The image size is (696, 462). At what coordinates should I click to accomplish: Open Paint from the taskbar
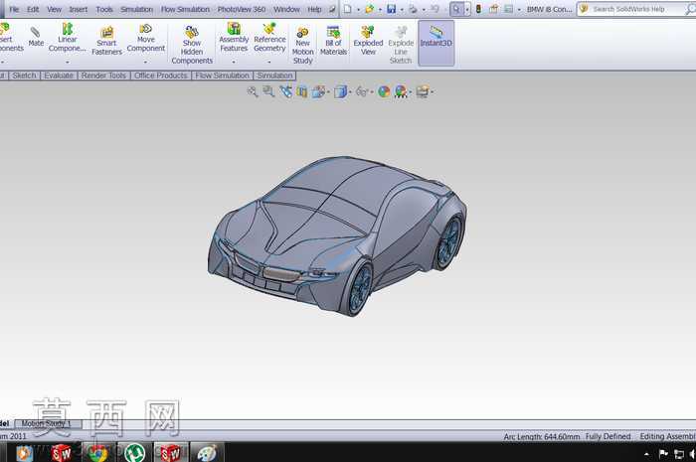tap(207, 453)
